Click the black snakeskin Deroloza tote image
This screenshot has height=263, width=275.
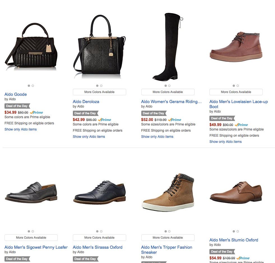99,46
